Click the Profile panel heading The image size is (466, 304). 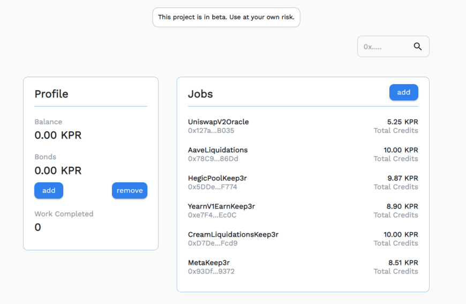point(51,94)
